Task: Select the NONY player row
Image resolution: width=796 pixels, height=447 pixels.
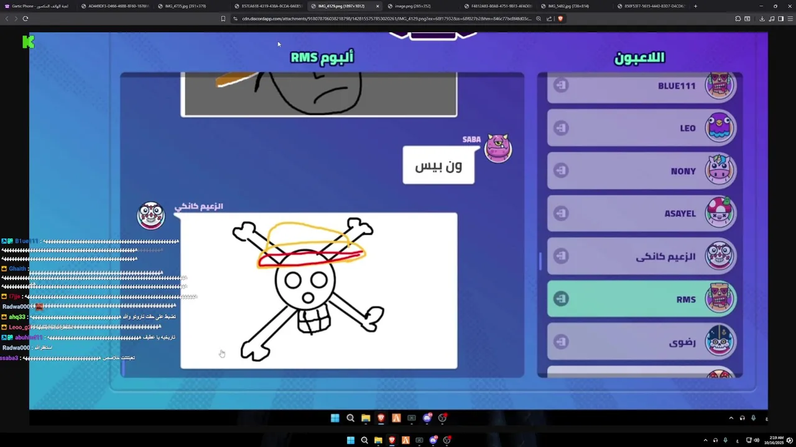Action: pos(642,171)
